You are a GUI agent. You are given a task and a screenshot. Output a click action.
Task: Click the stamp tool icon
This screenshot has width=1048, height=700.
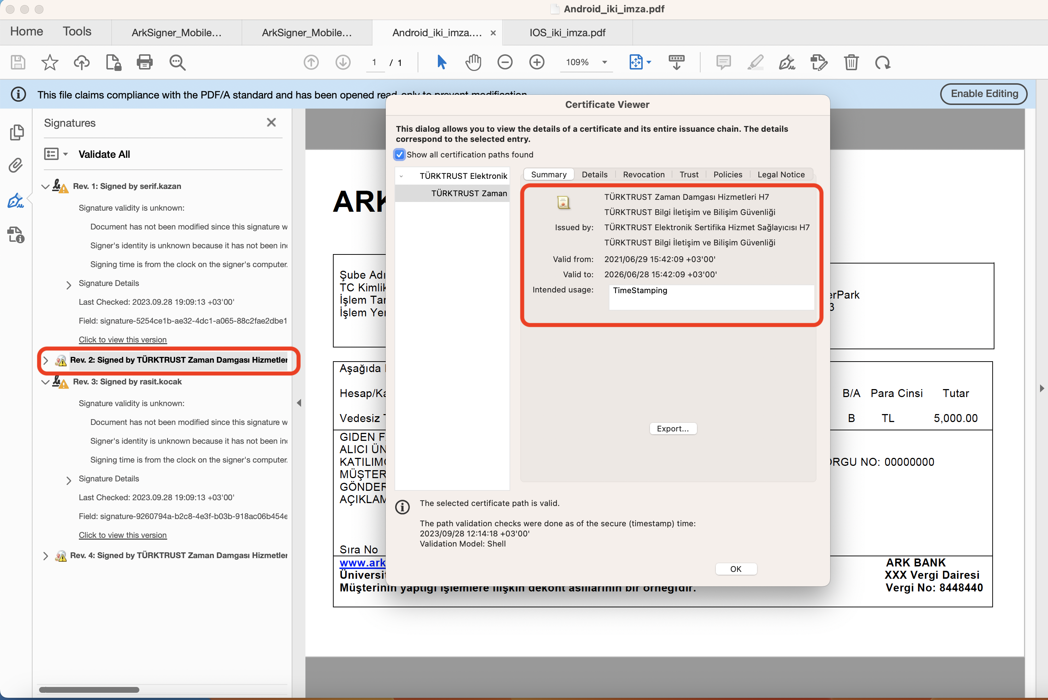819,62
